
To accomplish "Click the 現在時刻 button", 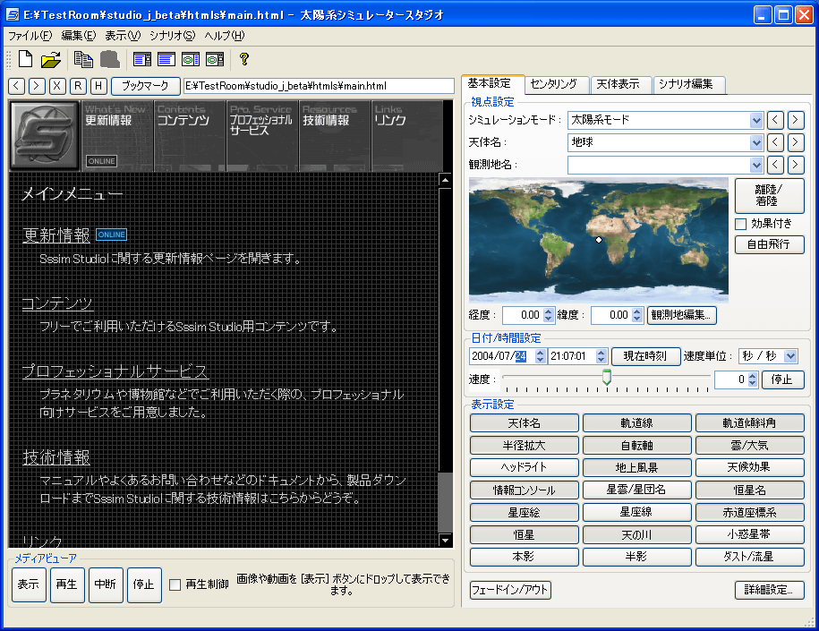I will [x=645, y=356].
